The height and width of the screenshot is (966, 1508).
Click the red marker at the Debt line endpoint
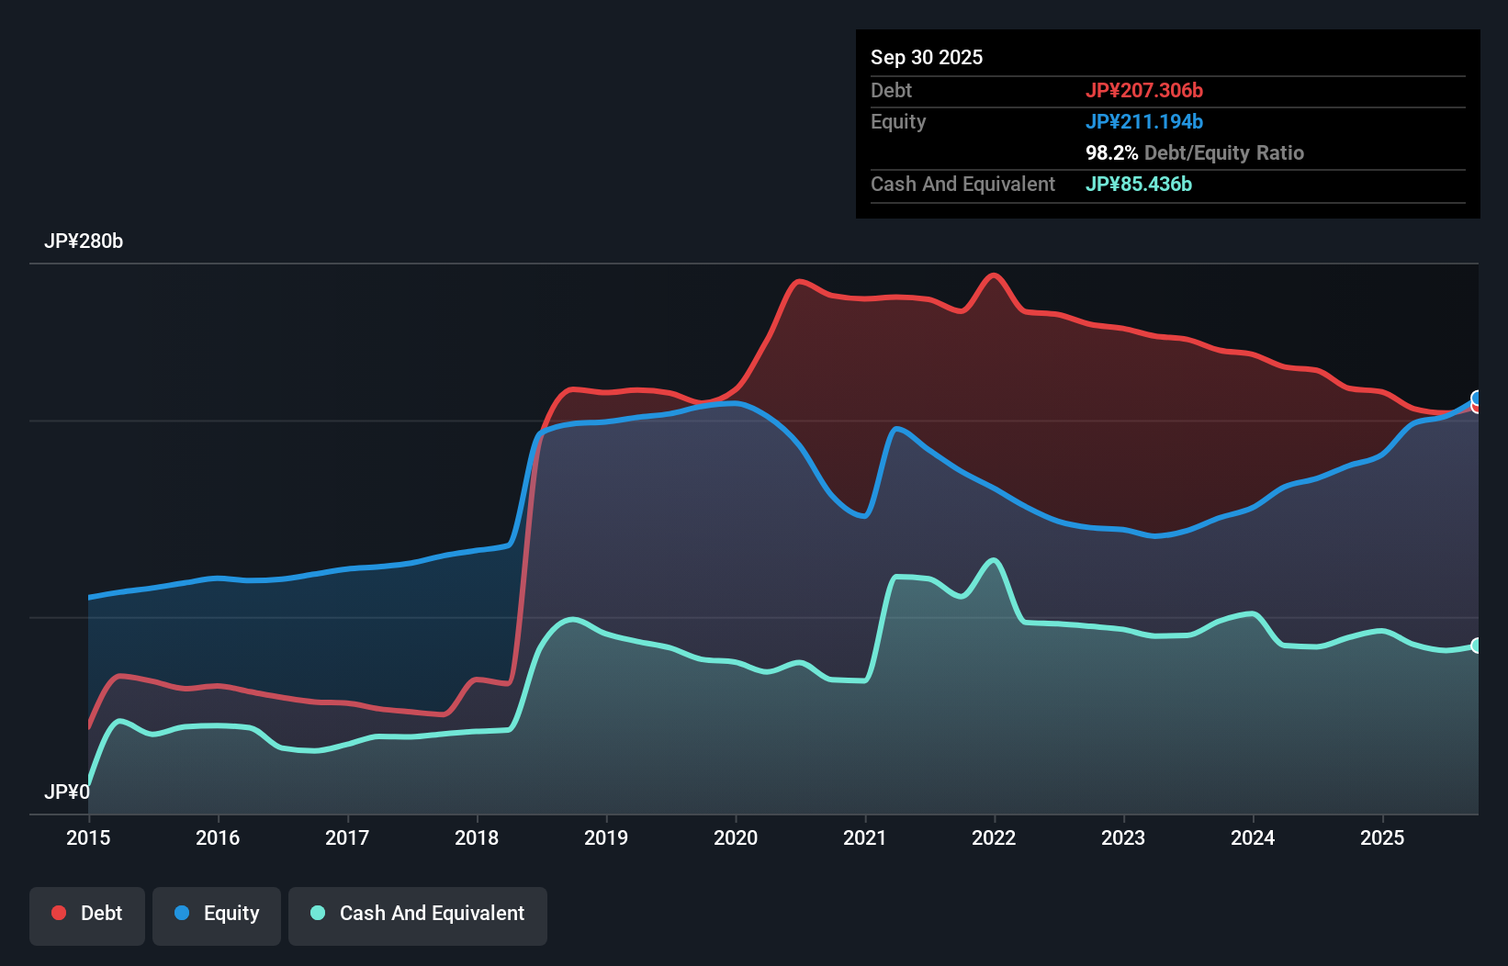click(1476, 407)
